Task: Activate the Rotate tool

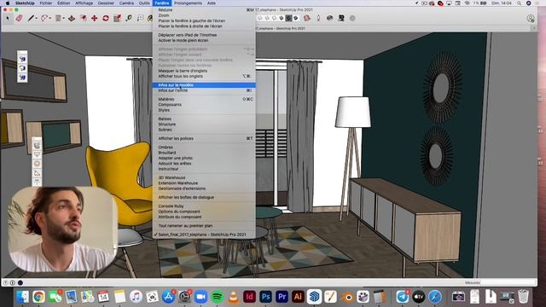Action: coord(106,18)
